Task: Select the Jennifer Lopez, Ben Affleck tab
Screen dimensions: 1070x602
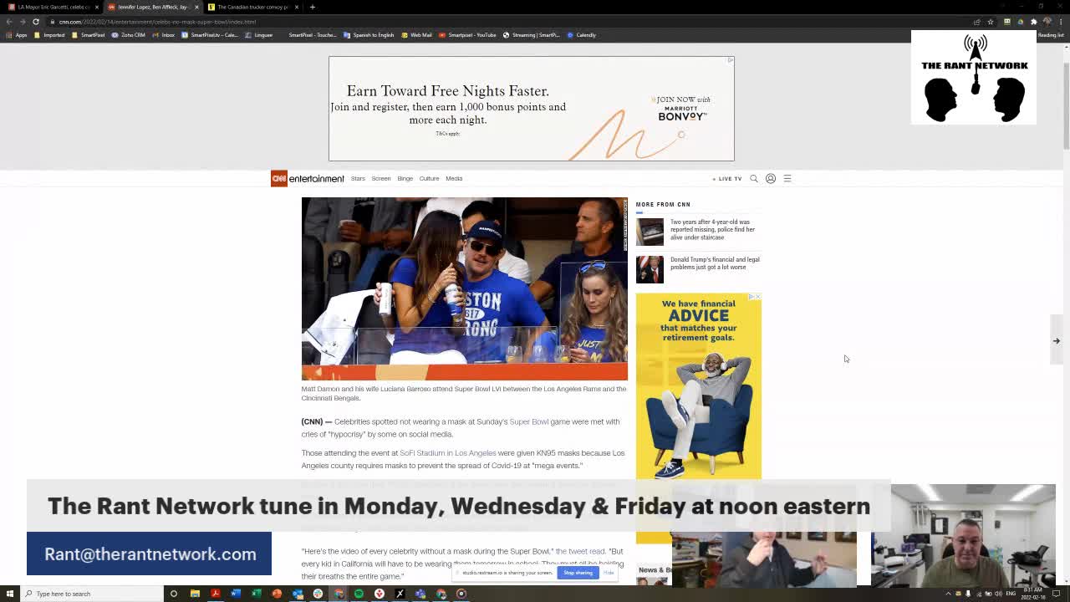Action: 153,7
